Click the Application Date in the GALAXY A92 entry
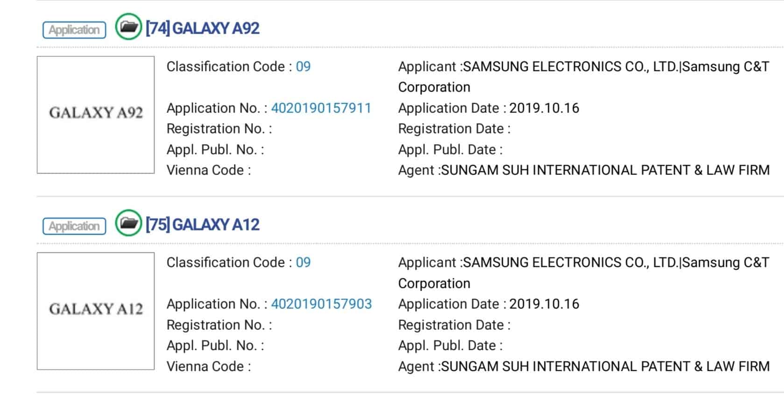784x395 pixels. [x=544, y=108]
